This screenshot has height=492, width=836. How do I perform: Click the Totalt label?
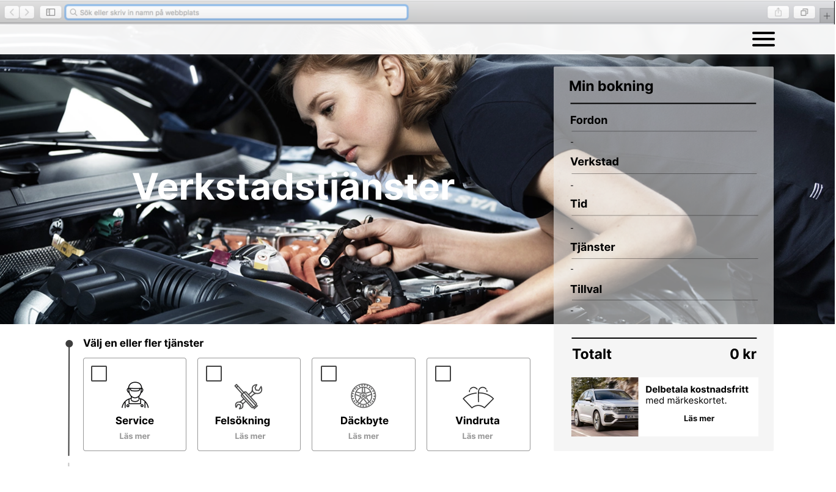point(592,354)
